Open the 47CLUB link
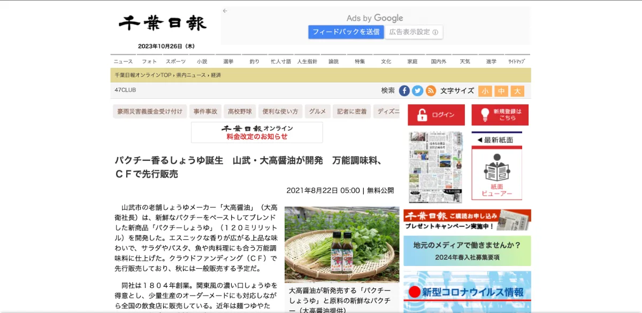The height and width of the screenshot is (313, 642). [125, 90]
